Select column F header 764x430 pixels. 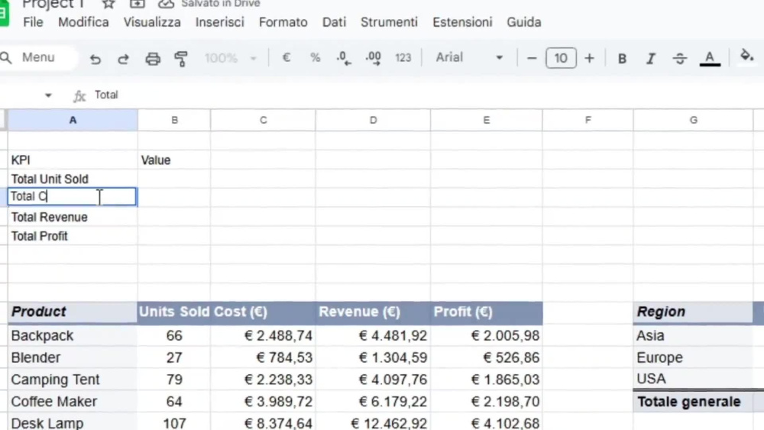(588, 120)
